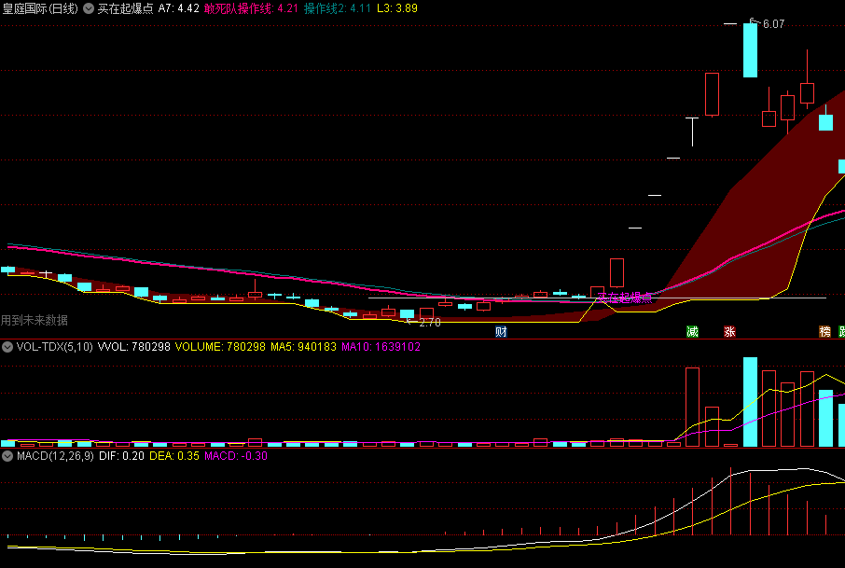Click the MA10: 1639102 value
Viewport: 845px width, 568px height.
point(381,347)
